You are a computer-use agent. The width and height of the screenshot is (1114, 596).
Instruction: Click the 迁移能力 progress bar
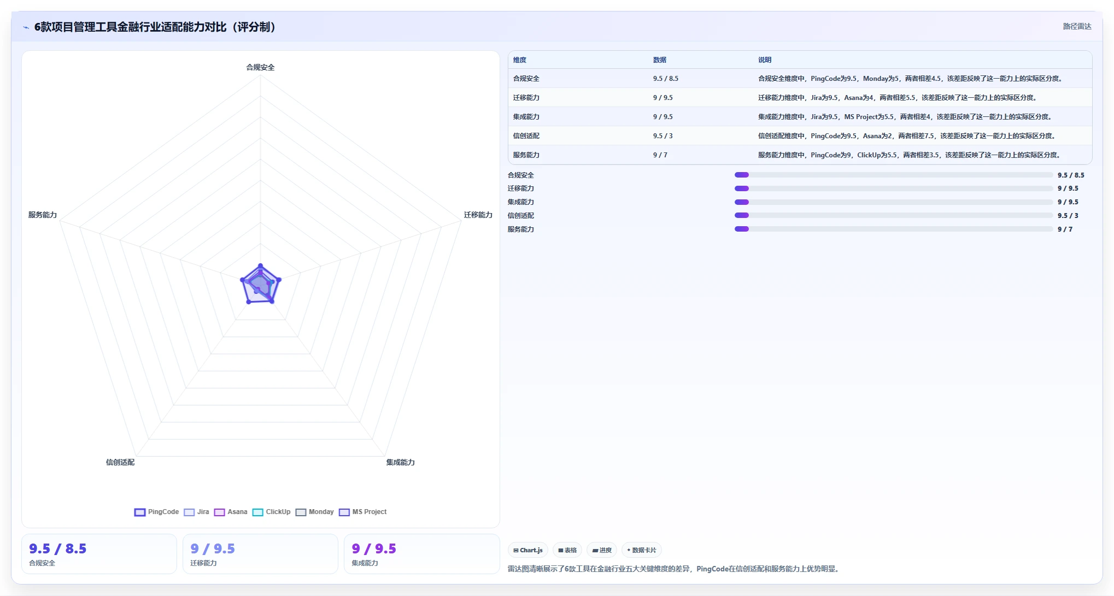893,188
